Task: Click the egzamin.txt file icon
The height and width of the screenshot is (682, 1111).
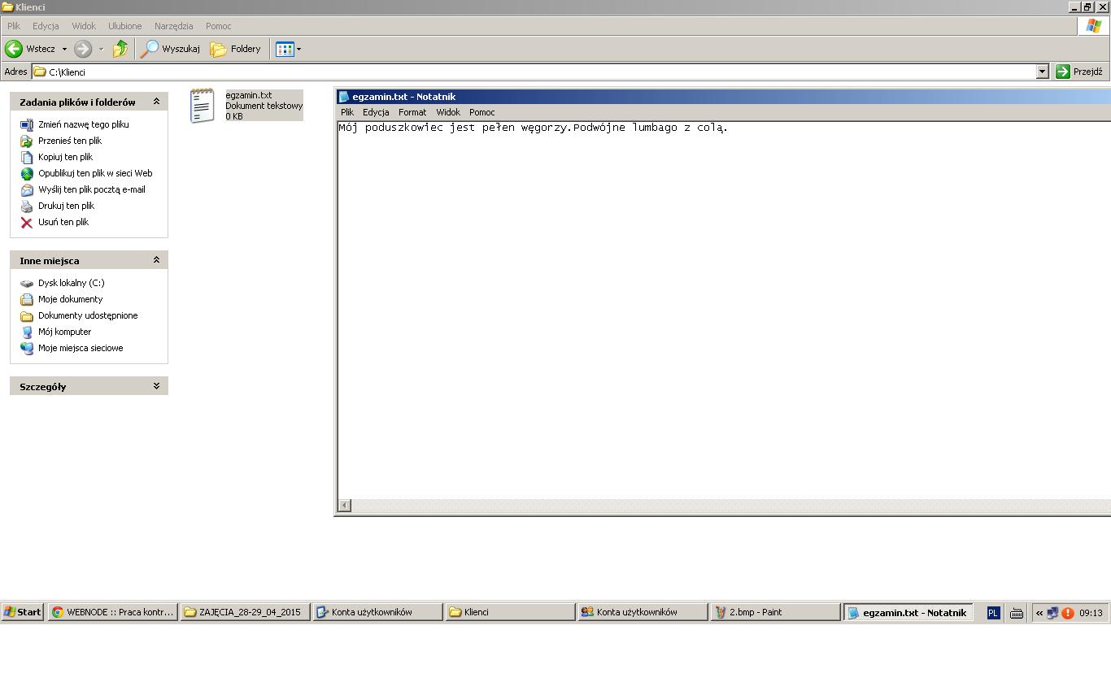Action: (203, 106)
